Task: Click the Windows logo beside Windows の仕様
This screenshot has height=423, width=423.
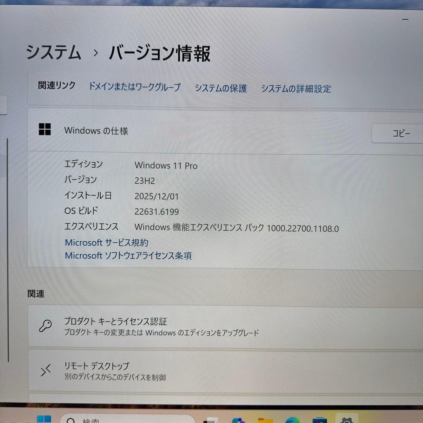Action: [45, 130]
